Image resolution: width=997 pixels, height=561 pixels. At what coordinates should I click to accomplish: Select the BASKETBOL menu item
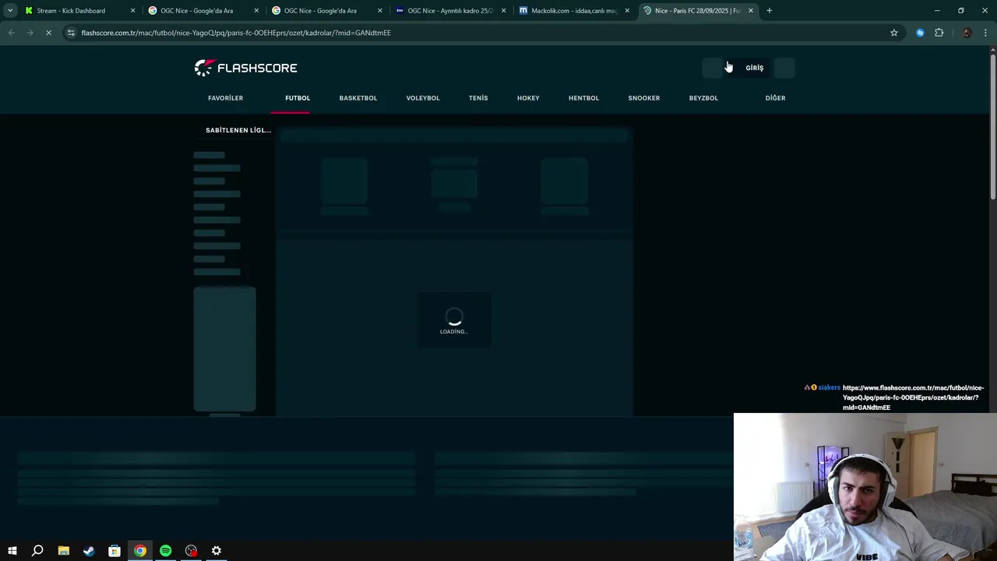[358, 98]
